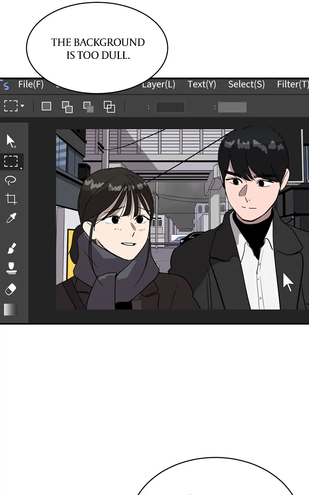Click the dark input field in options bar
This screenshot has width=309, height=495.
(x=170, y=107)
